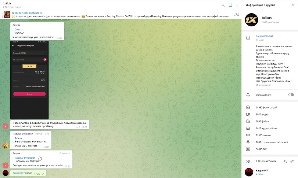Open member Kasper447 in list
298x178 pixels.
click(x=270, y=172)
